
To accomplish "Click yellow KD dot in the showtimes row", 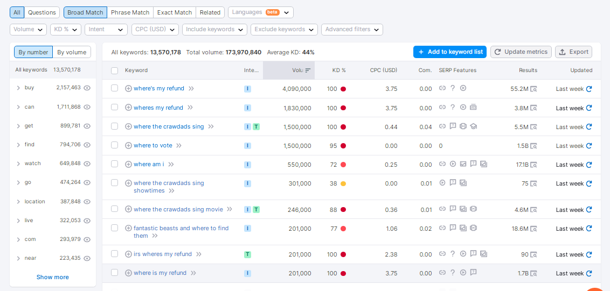I will pos(343,184).
